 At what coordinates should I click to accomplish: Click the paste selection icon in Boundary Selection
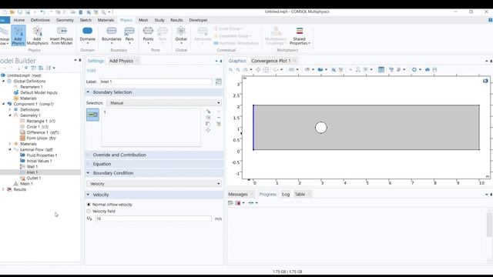(208, 123)
